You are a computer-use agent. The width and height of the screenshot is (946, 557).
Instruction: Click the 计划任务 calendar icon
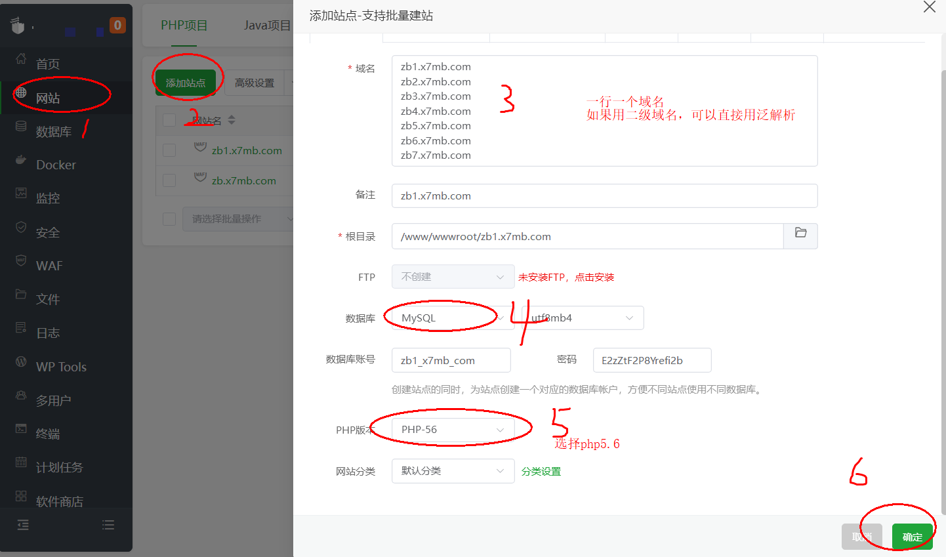(x=21, y=463)
